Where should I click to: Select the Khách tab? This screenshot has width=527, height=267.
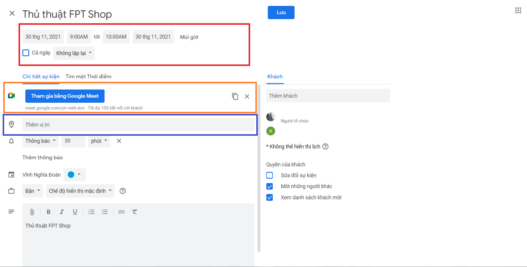click(x=275, y=76)
